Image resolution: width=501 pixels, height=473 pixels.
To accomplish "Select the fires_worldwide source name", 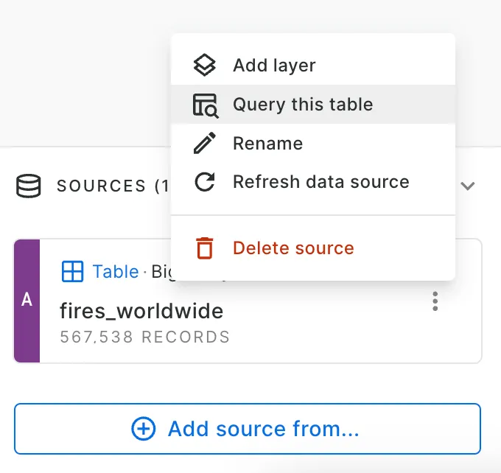I will pyautogui.click(x=141, y=312).
